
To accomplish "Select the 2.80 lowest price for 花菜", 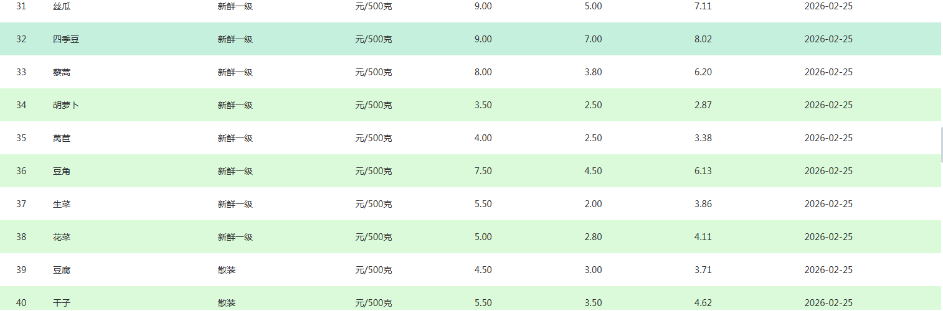I will click(594, 237).
